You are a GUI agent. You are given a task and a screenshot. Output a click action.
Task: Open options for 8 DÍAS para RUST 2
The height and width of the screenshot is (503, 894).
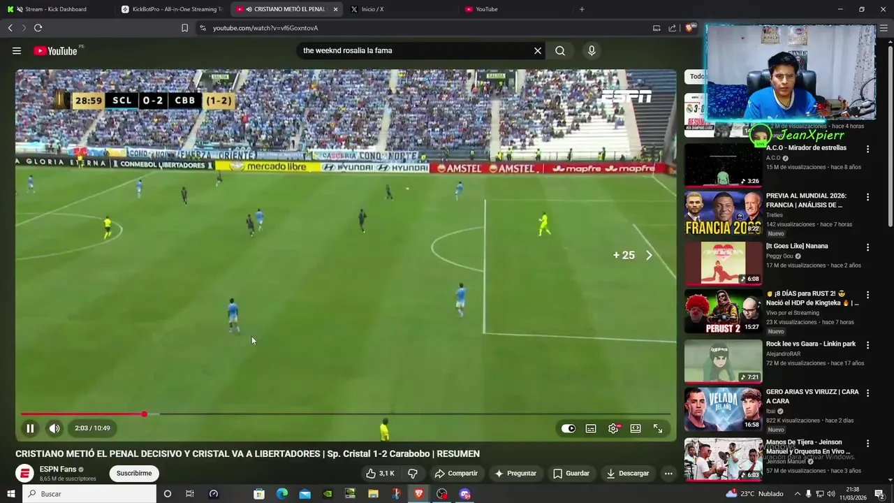[867, 296]
